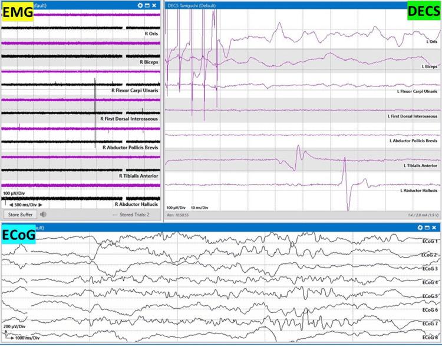Maximize the EMG panel window
The height and width of the screenshot is (347, 442).
coord(147,5)
